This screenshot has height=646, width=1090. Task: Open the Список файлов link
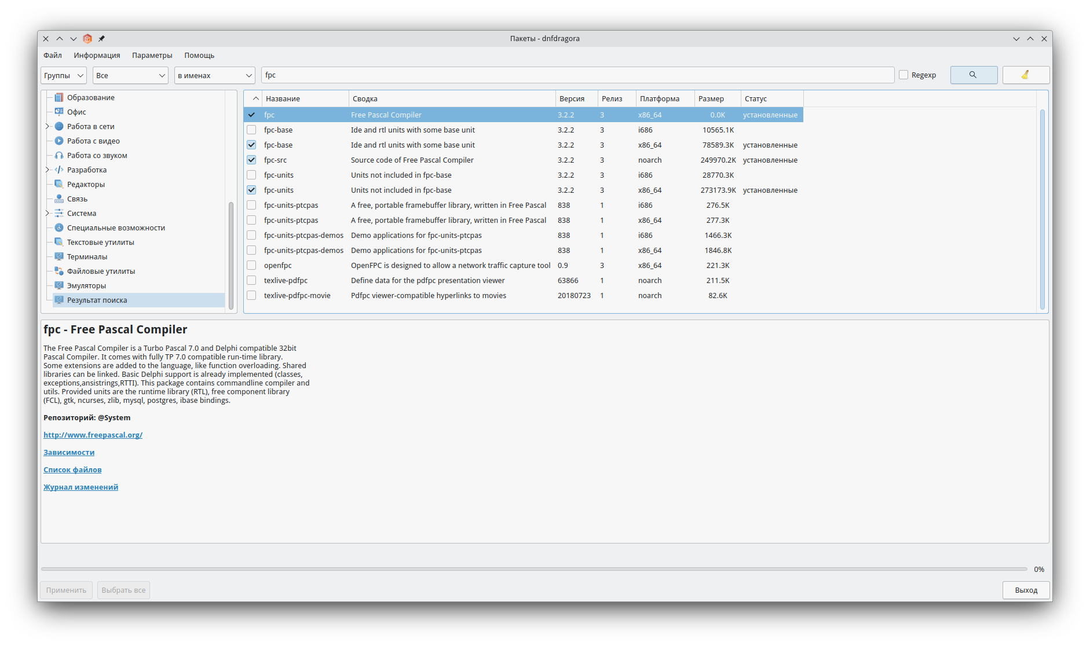(72, 469)
